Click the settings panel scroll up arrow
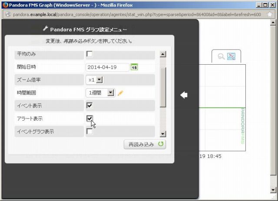The height and width of the screenshot is (201, 278). (163, 54)
